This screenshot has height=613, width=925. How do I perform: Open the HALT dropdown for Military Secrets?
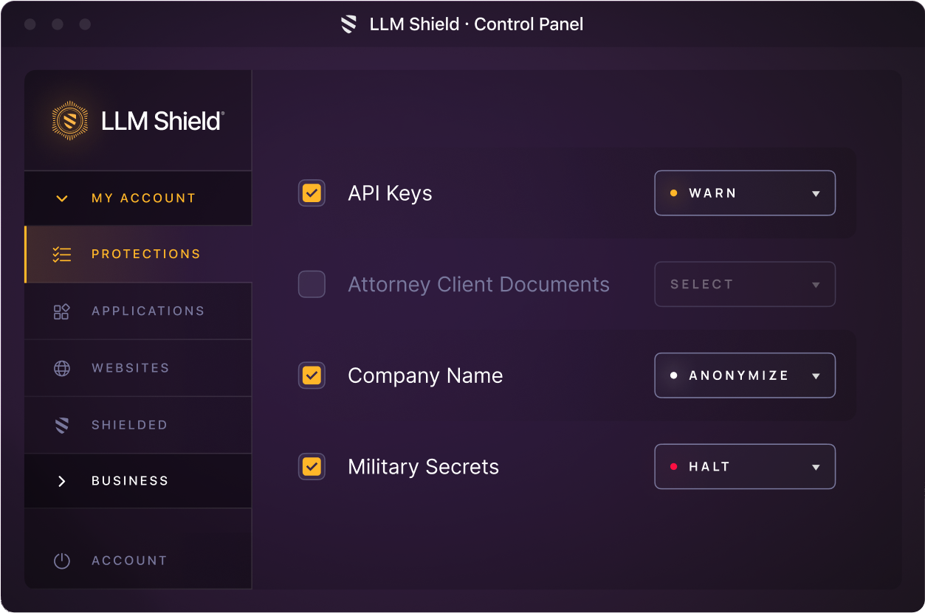(744, 466)
